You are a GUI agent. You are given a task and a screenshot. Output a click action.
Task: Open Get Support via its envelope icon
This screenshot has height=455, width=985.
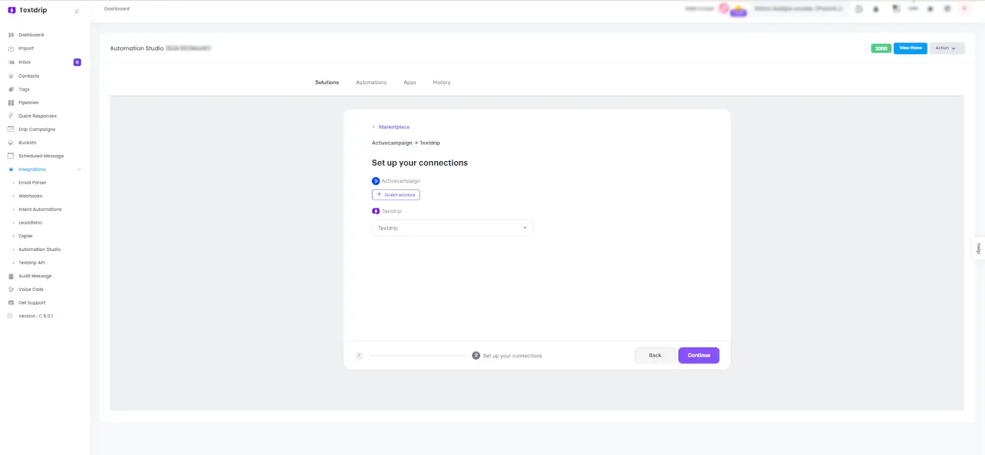point(11,303)
